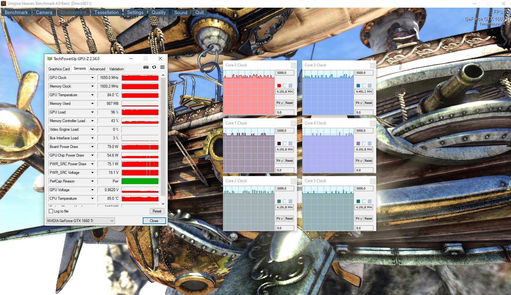Screen dimensions: 511x295
Task: Select the Sensors tab in GPU-Z
Action: click(80, 68)
